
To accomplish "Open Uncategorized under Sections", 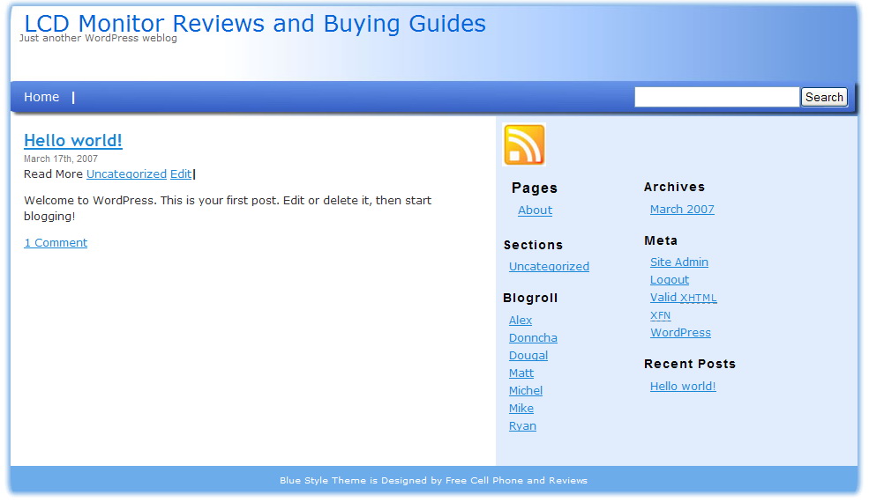I will tap(549, 267).
